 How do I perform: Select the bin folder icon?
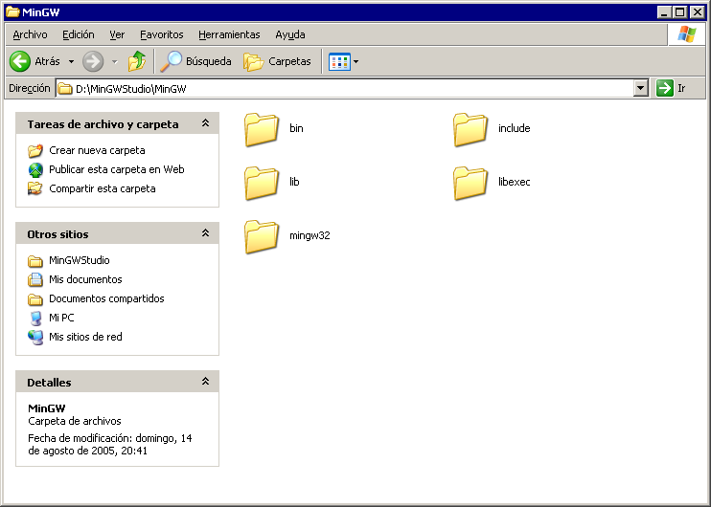[x=262, y=129]
